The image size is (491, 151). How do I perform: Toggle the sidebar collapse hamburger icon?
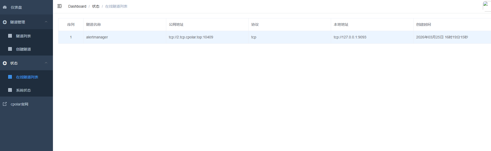pos(60,6)
